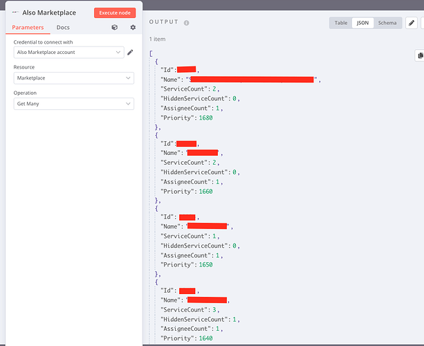Click "HiddenServiceCount": 1 line
The width and height of the screenshot is (424, 346).
200,320
